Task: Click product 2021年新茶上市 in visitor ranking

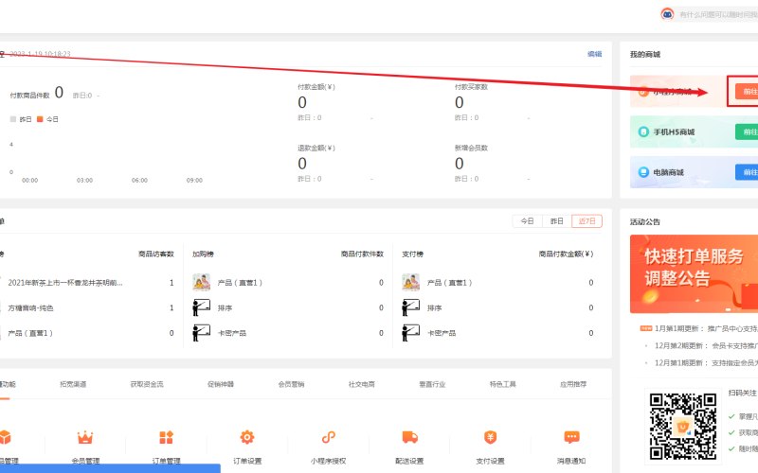Action: 65,283
